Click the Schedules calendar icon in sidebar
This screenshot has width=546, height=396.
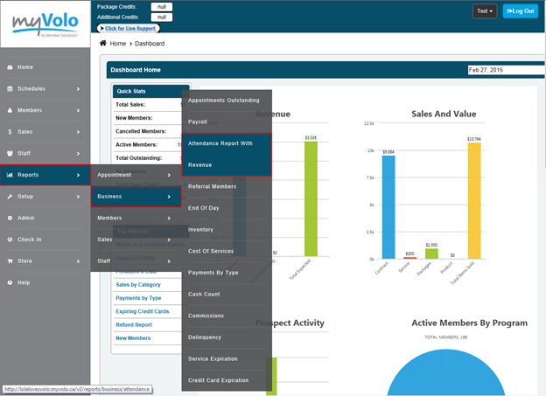[10, 89]
